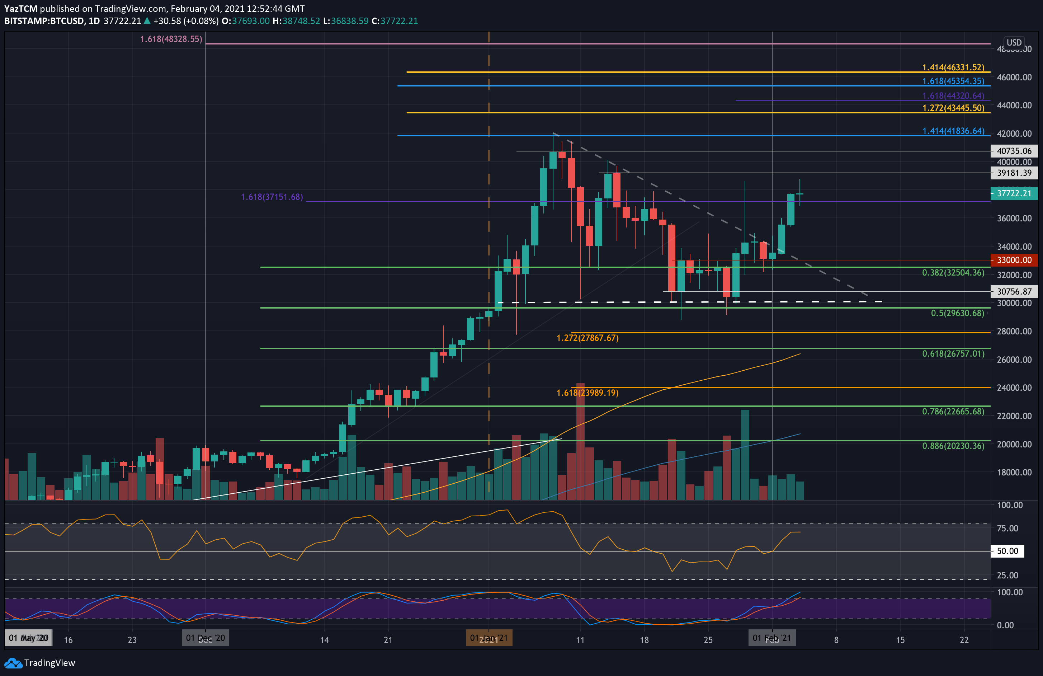Click the 0.786(22665.68) retracement label
Screen dimensions: 1043x676
953,412
